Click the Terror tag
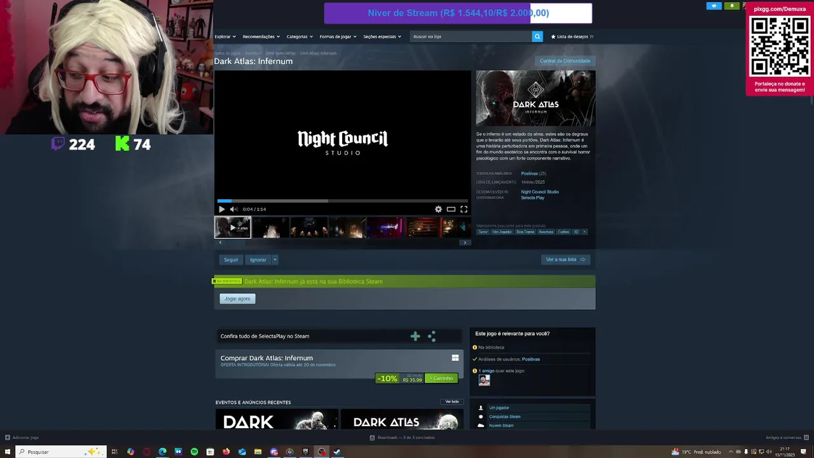Viewport: 814px width, 458px height. pyautogui.click(x=483, y=232)
